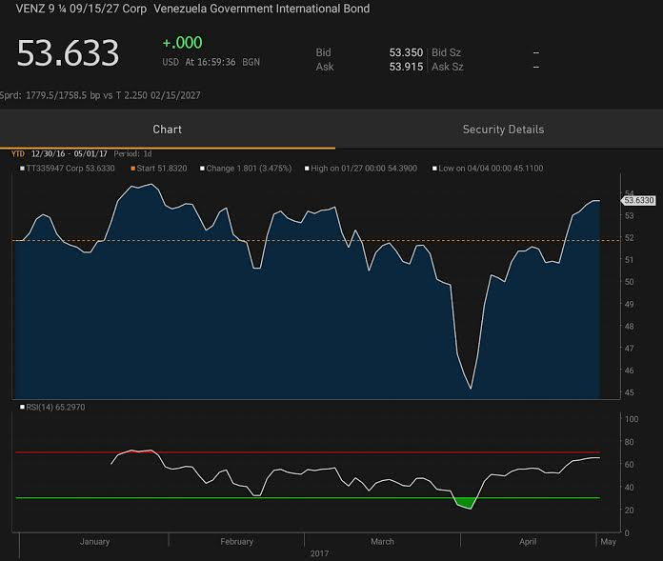The height and width of the screenshot is (561, 663).
Task: Click the VENZ 9 ¼ 09/15/27 Corp title
Action: [x=81, y=9]
